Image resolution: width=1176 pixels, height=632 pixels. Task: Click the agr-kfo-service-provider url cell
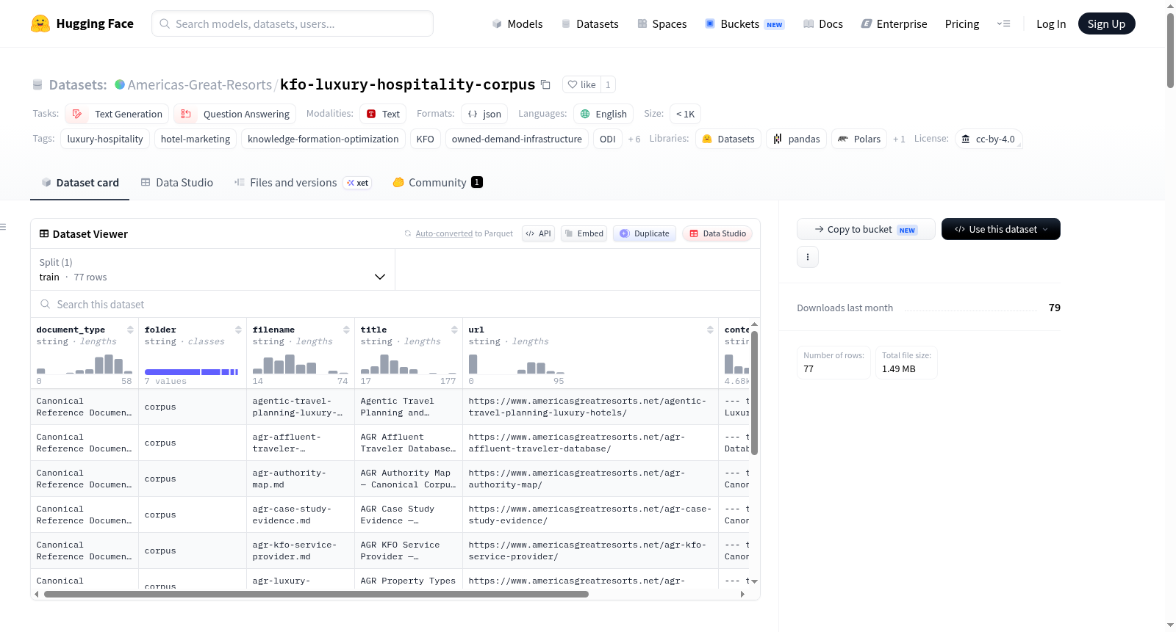pyautogui.click(x=590, y=551)
